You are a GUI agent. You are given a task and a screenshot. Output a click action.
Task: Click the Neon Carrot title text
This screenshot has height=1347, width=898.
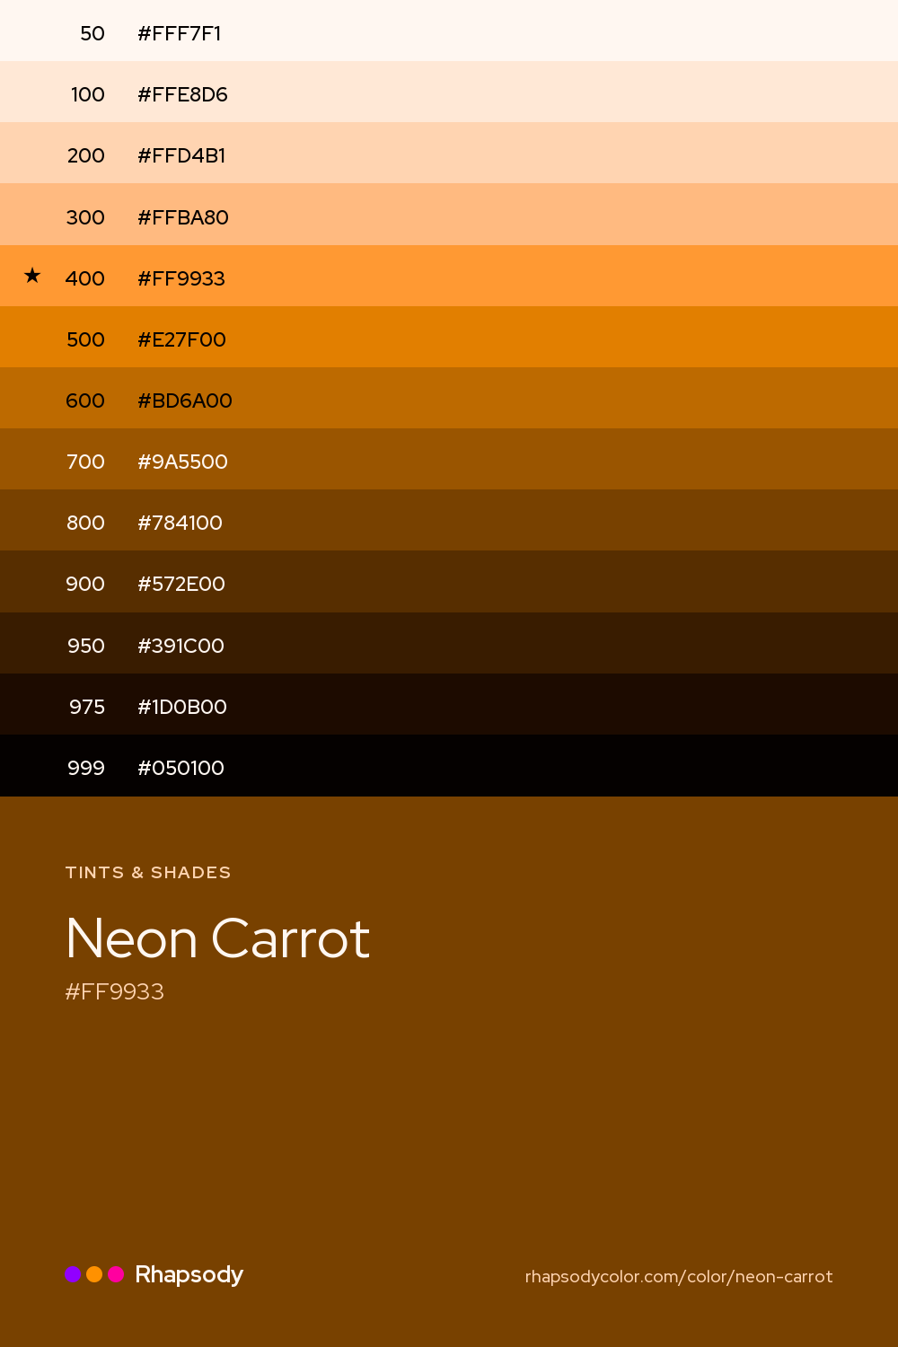tap(218, 938)
